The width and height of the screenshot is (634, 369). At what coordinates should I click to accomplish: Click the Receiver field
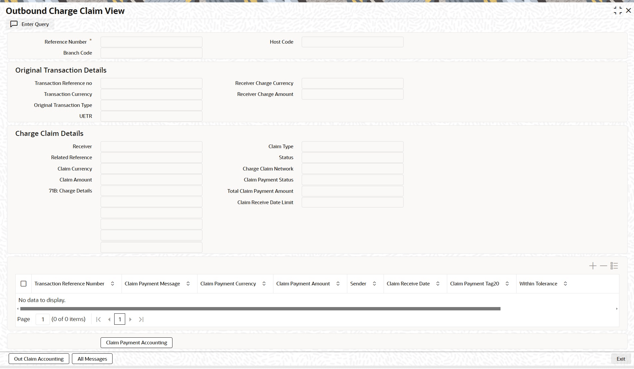pos(152,147)
